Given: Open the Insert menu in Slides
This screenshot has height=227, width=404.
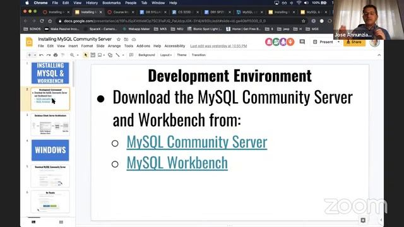Looking at the screenshot, I should 73,46.
